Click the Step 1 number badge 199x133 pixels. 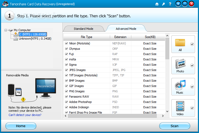[10, 16]
